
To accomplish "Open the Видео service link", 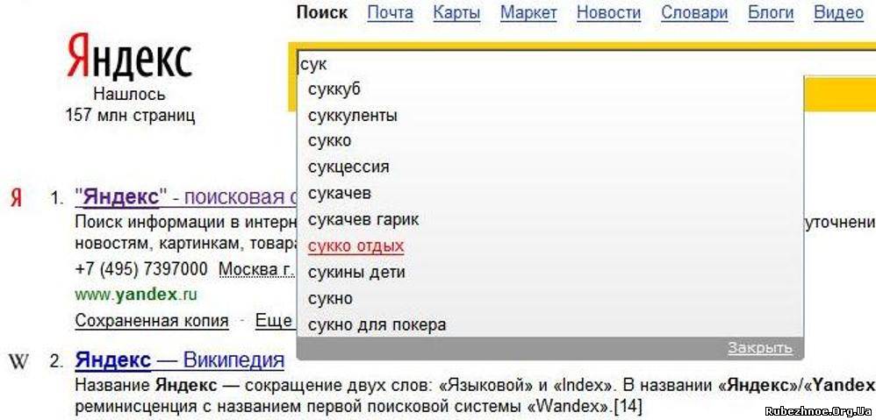I will 838,12.
